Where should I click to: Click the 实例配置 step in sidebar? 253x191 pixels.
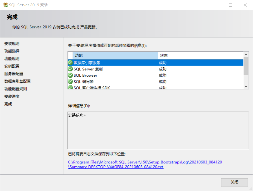(12, 66)
